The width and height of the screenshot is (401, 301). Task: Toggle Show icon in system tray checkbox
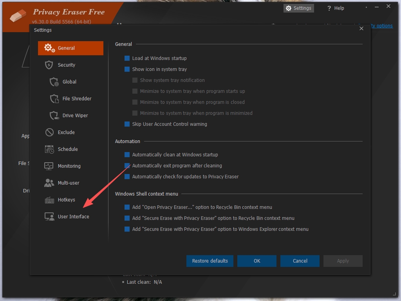(x=127, y=69)
